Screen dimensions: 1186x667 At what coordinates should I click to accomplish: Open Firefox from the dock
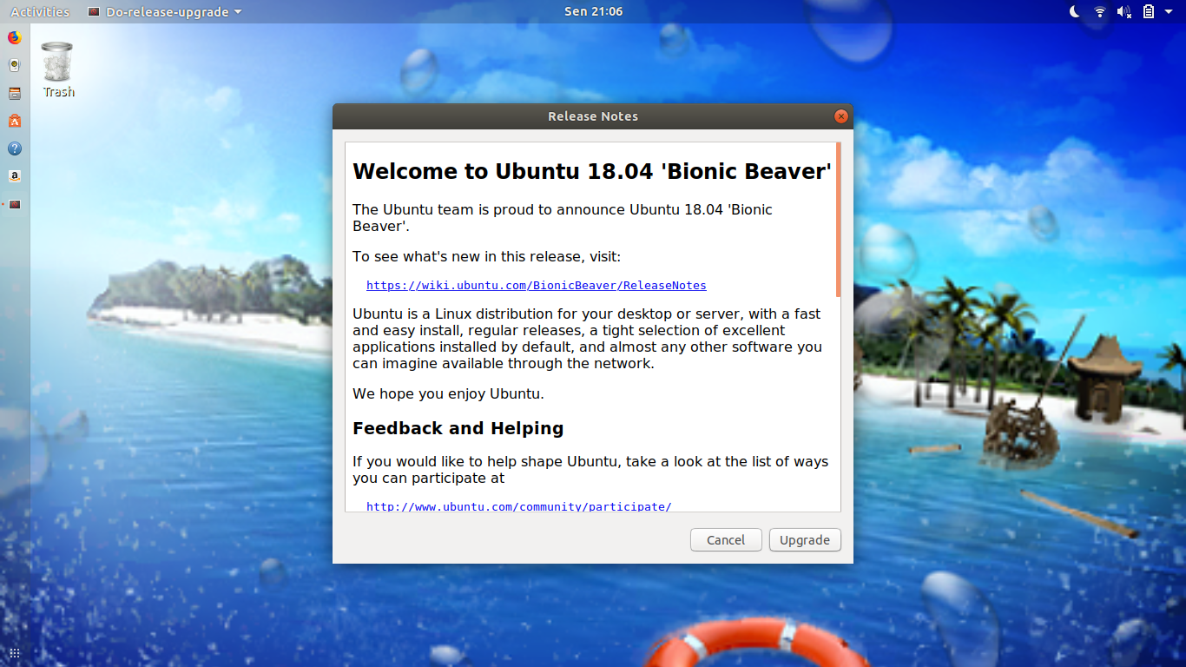click(x=14, y=37)
